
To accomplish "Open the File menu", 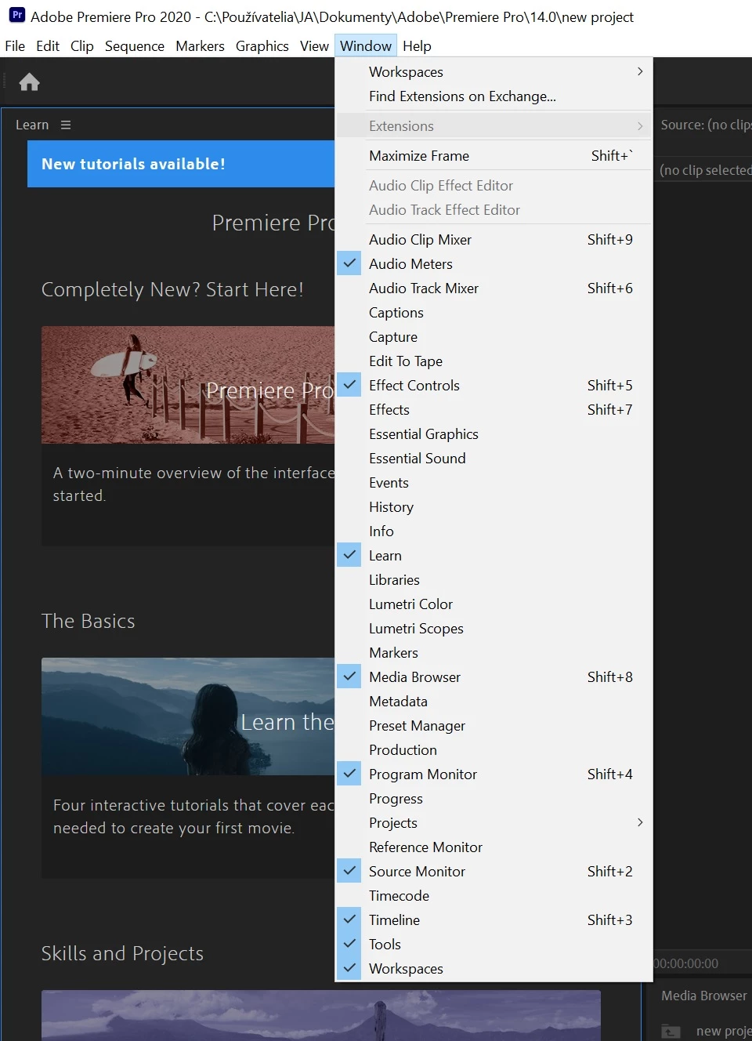I will click(x=15, y=46).
